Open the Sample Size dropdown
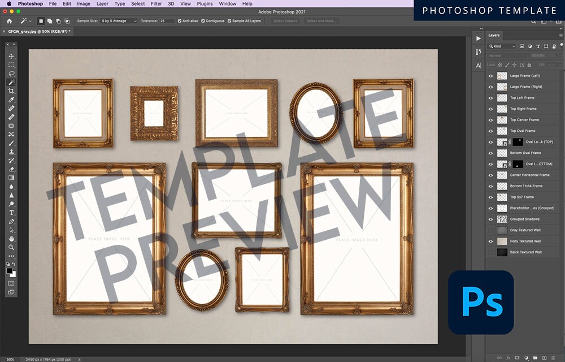The height and width of the screenshot is (362, 565). 118,21
